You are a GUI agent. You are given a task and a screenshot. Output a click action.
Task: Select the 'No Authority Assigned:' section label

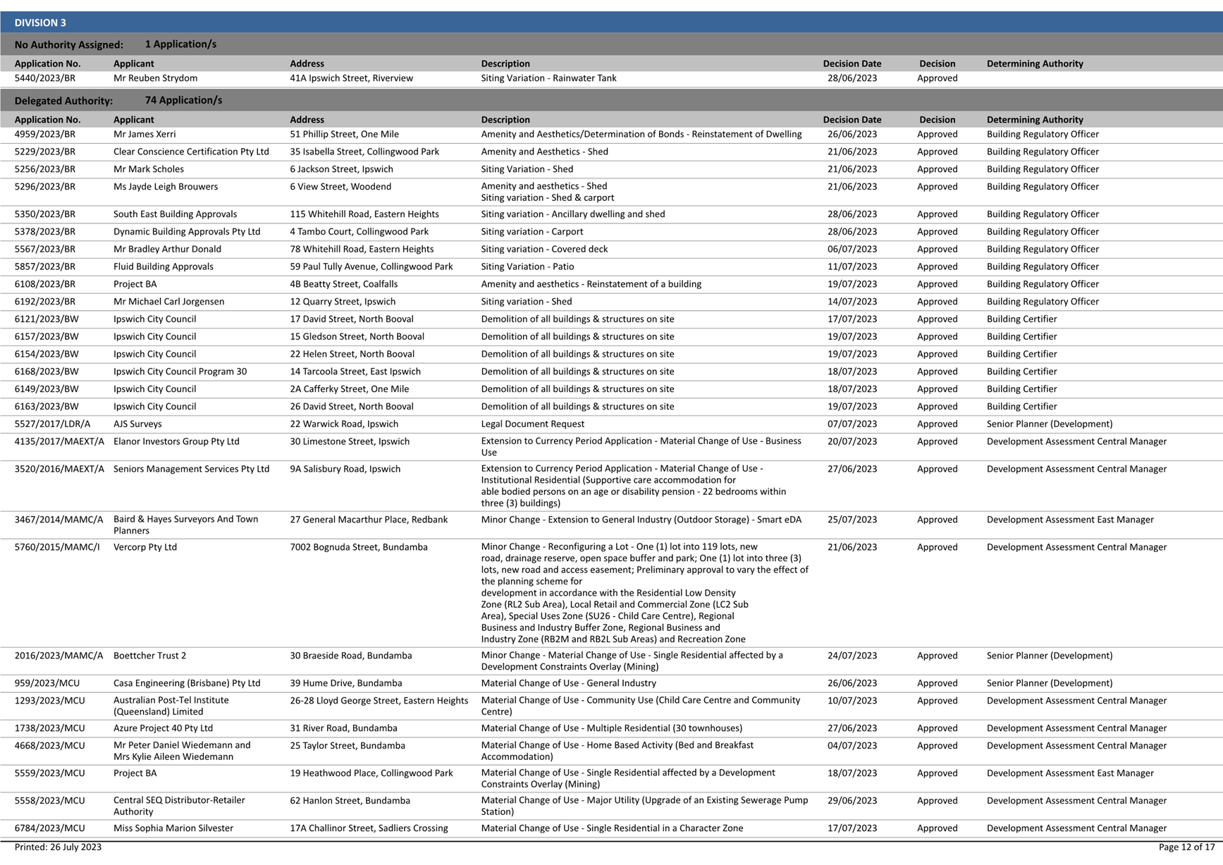[x=68, y=44]
